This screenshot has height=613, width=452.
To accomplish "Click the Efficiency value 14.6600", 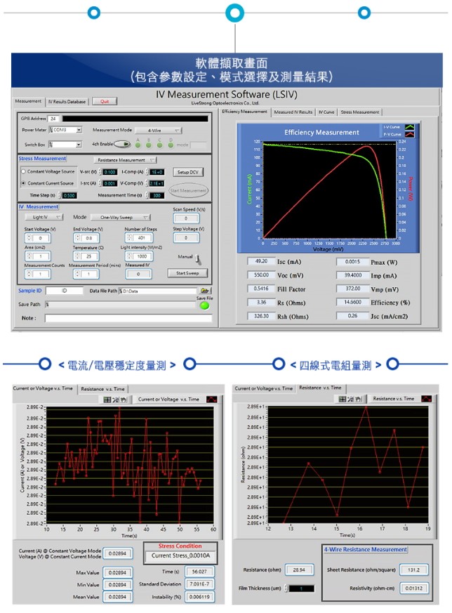I will pos(352,302).
